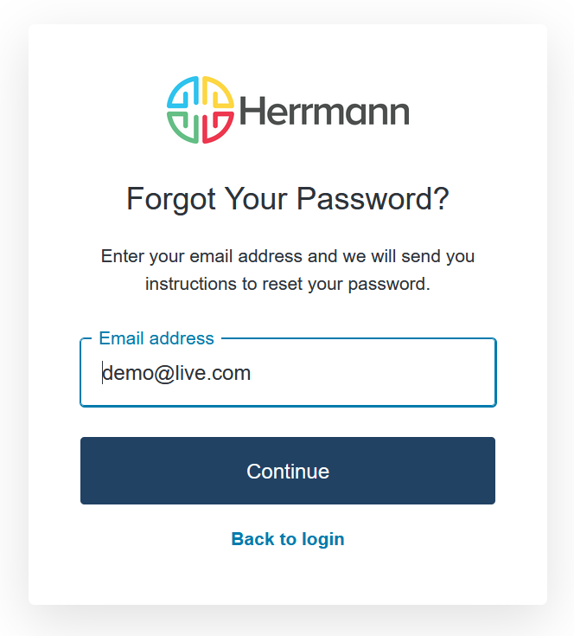Click the blue quadrant of the logo

click(184, 93)
